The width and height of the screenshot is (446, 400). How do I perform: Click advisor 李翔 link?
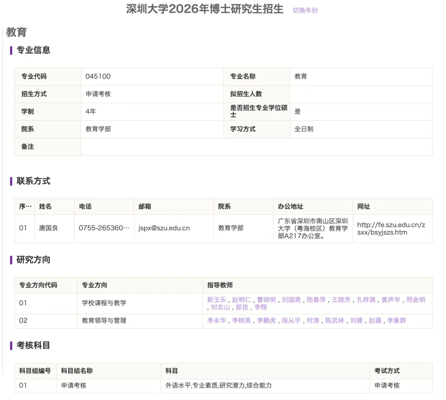261,307
